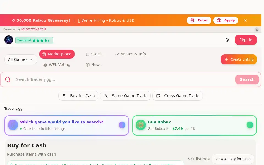Click the green Robux coin icon
The height and width of the screenshot is (165, 264).
coord(141,125)
